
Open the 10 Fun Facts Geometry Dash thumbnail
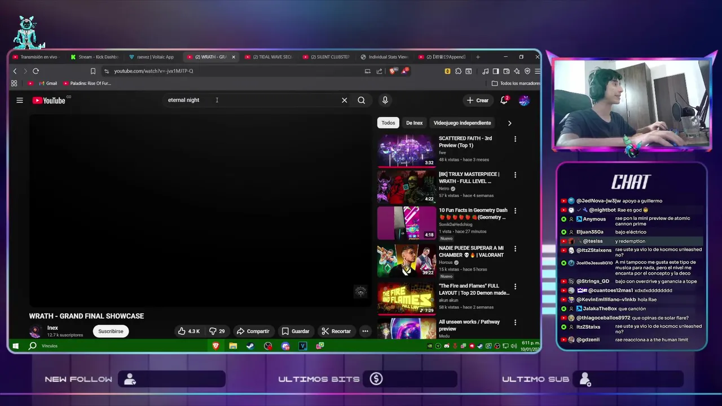coord(406,223)
